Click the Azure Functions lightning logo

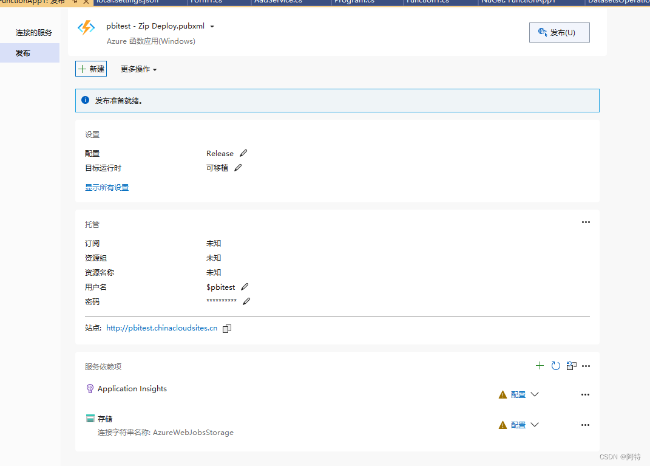coord(86,28)
